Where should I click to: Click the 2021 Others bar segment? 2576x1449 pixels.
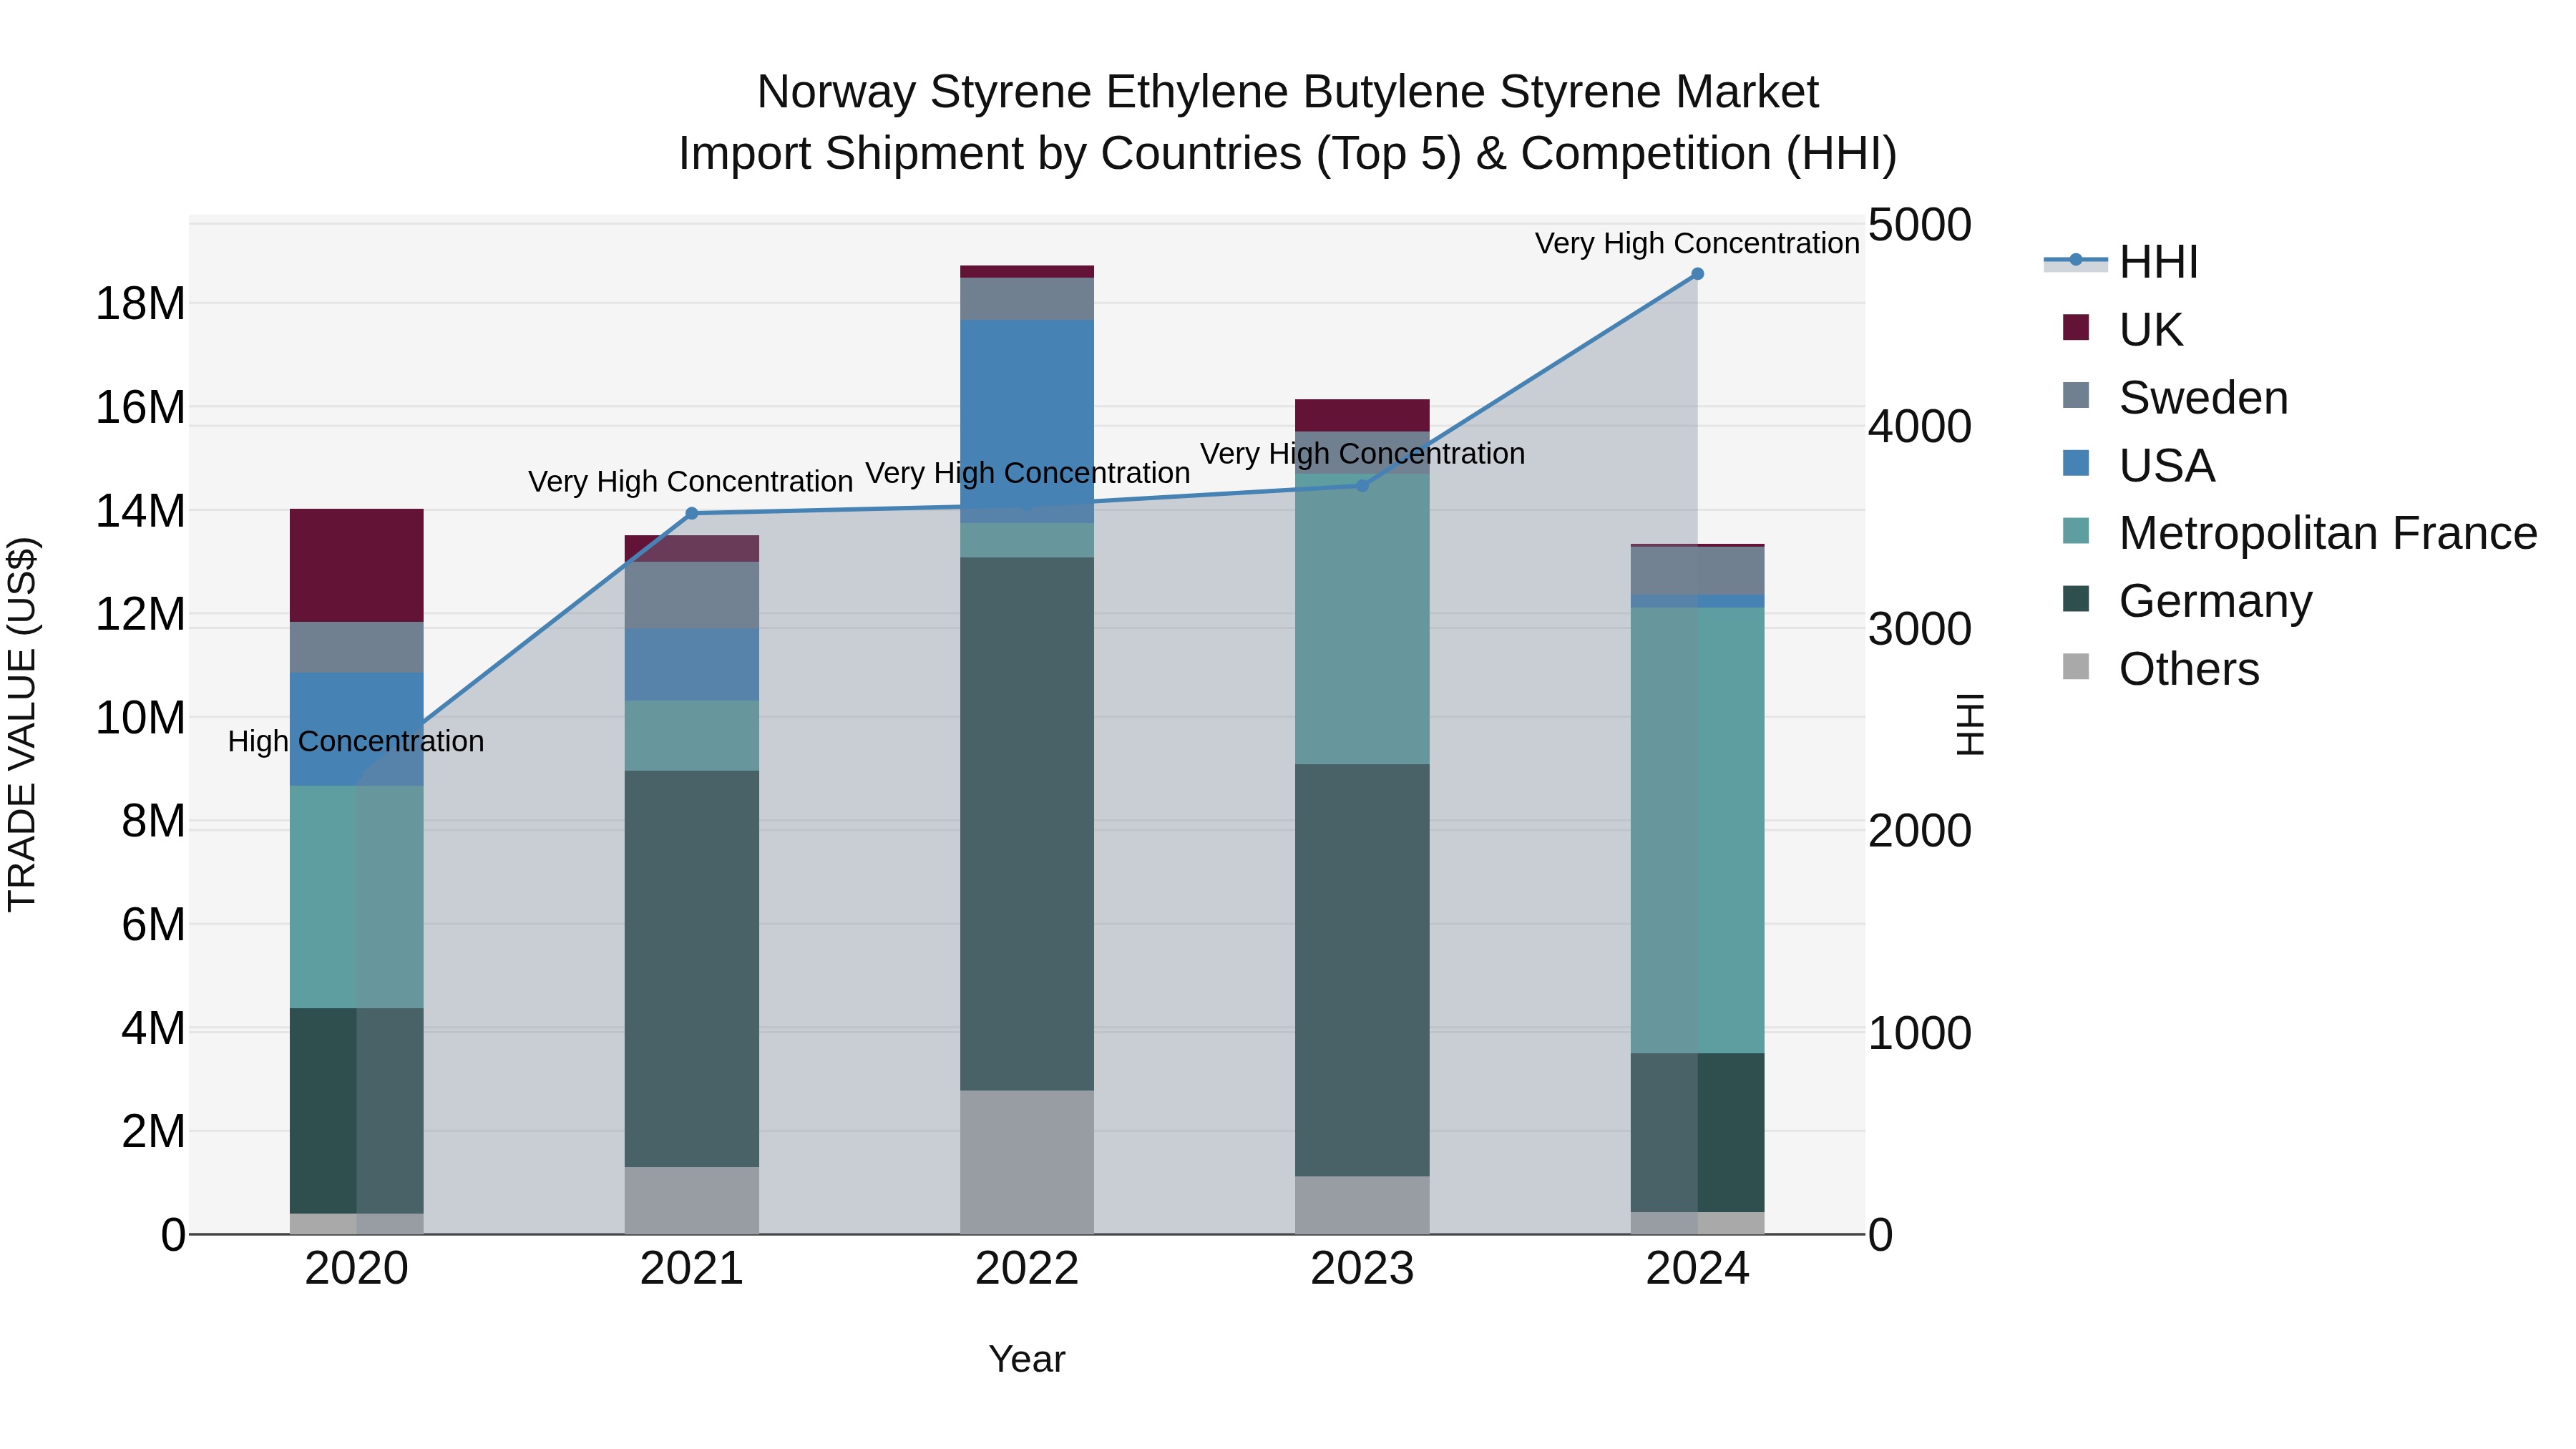(x=692, y=1201)
